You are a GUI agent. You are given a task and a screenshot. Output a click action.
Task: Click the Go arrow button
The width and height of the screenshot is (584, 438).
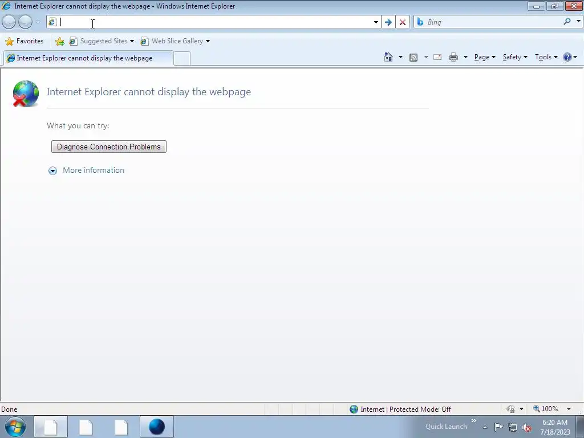click(388, 22)
